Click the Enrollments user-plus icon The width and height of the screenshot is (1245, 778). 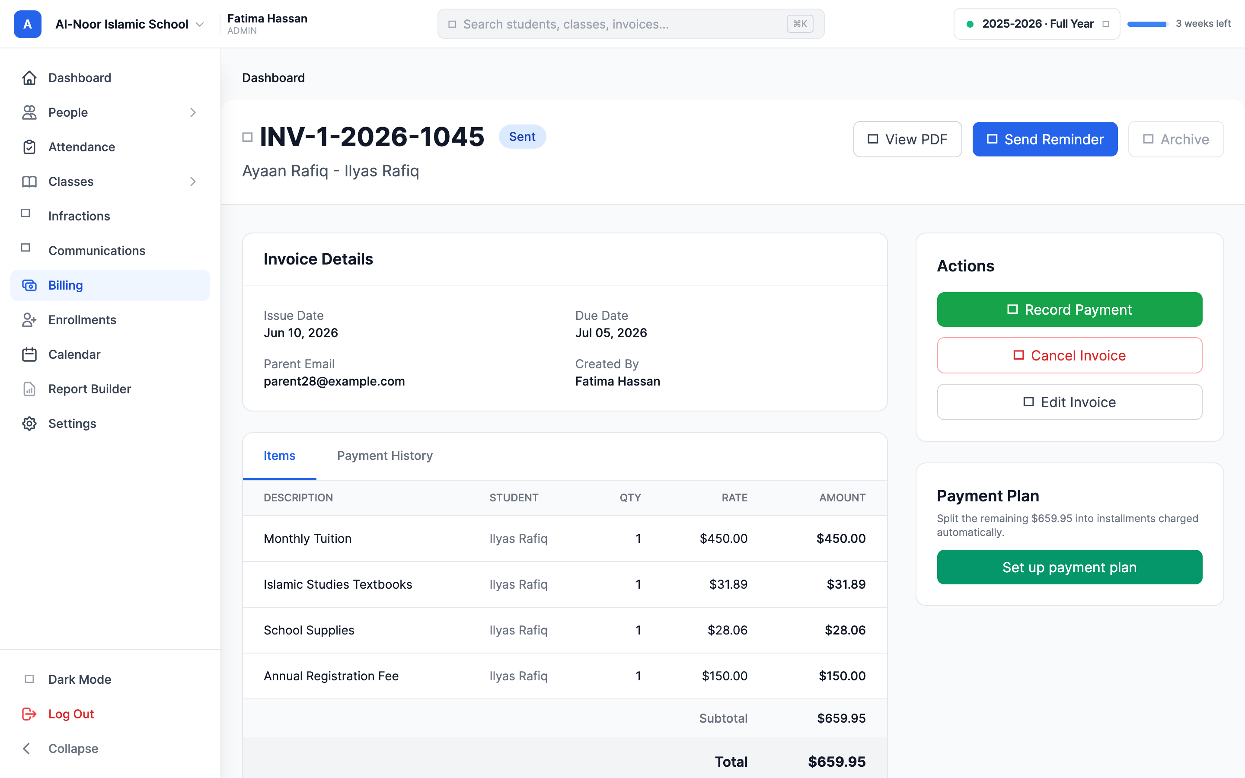[29, 319]
